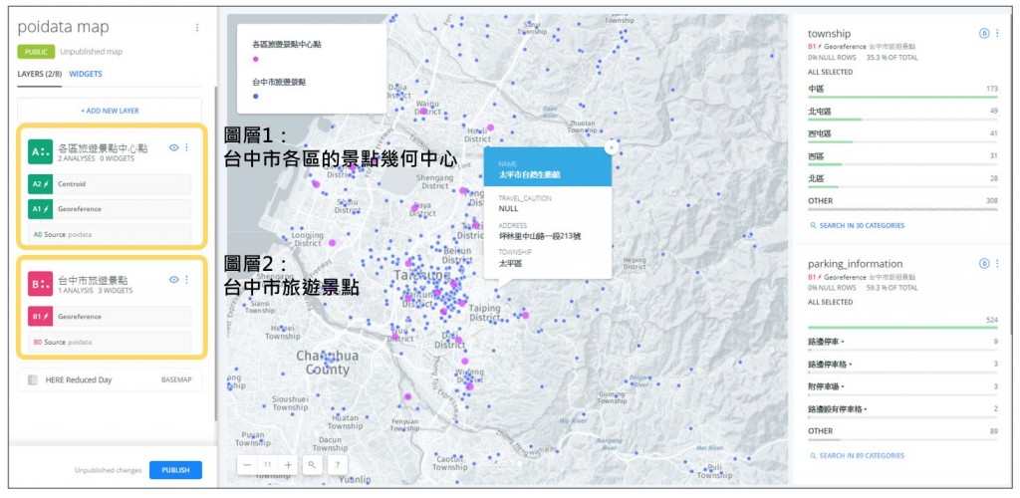Image resolution: width=1020 pixels, height=498 pixels.
Task: Click the pink layer B icon
Action: [39, 284]
